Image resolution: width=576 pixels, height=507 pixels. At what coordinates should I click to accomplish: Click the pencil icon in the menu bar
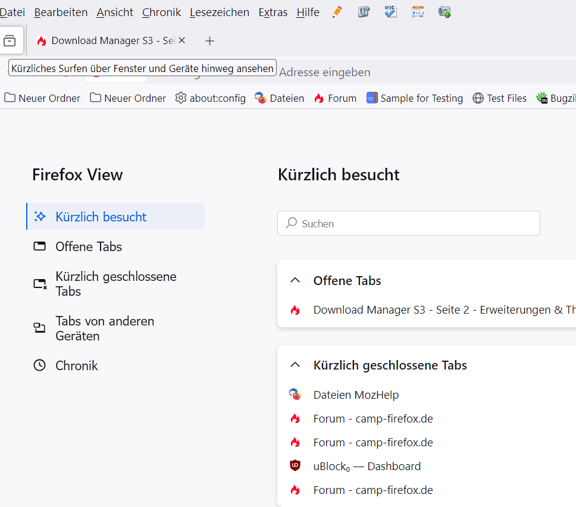point(337,12)
